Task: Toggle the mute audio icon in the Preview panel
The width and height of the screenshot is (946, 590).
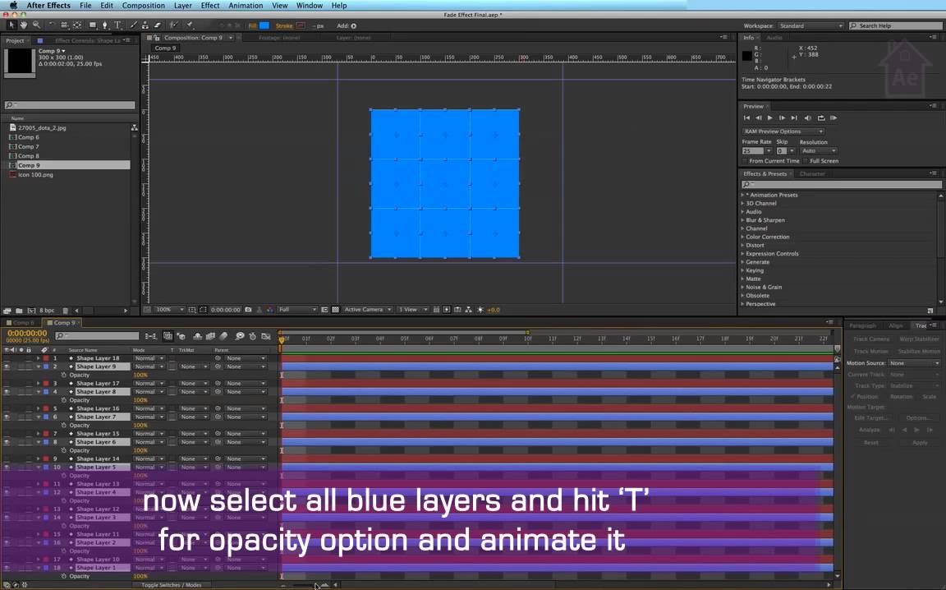Action: [808, 118]
